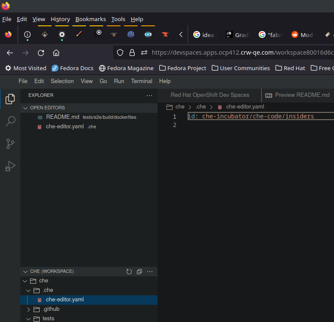Image resolution: width=334 pixels, height=322 pixels.
Task: Select the pinned tab with orange bird icon
Action: point(165,34)
